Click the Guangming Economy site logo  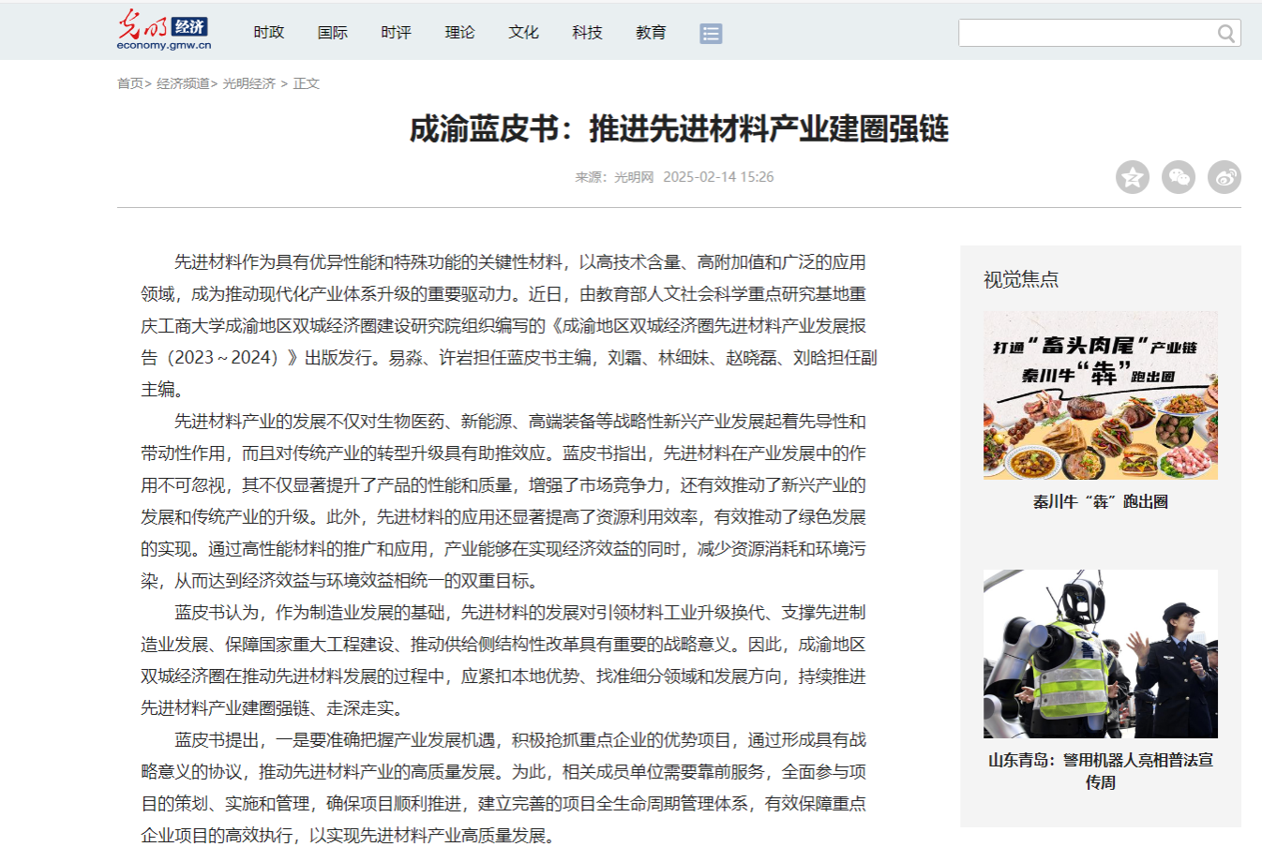[164, 30]
